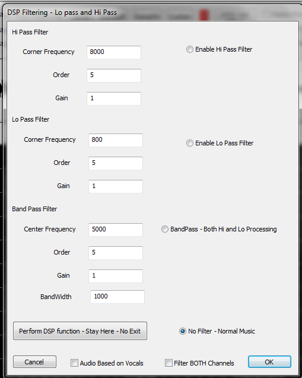302x378 pixels.
Task: Click the Band Pass Filter Gain field
Action: [116, 276]
